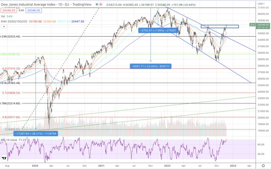Click the RSI value 71.21
This screenshot has width=271, height=169.
(x=22, y=140)
